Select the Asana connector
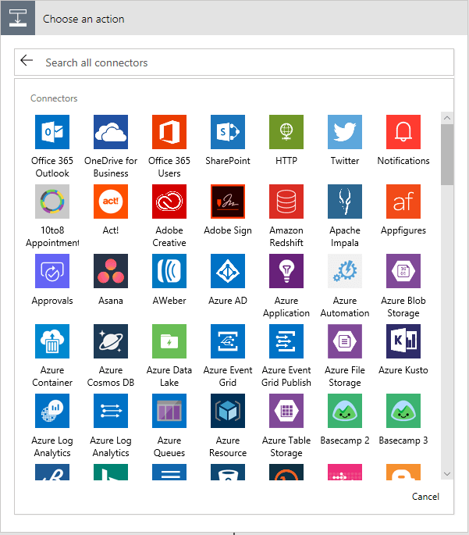Image resolution: width=469 pixels, height=535 pixels. click(x=111, y=271)
